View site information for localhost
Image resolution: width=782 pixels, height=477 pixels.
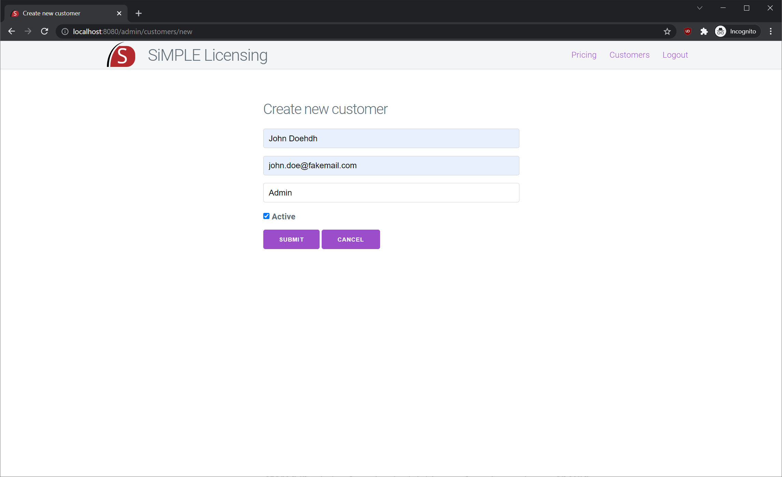coord(65,31)
